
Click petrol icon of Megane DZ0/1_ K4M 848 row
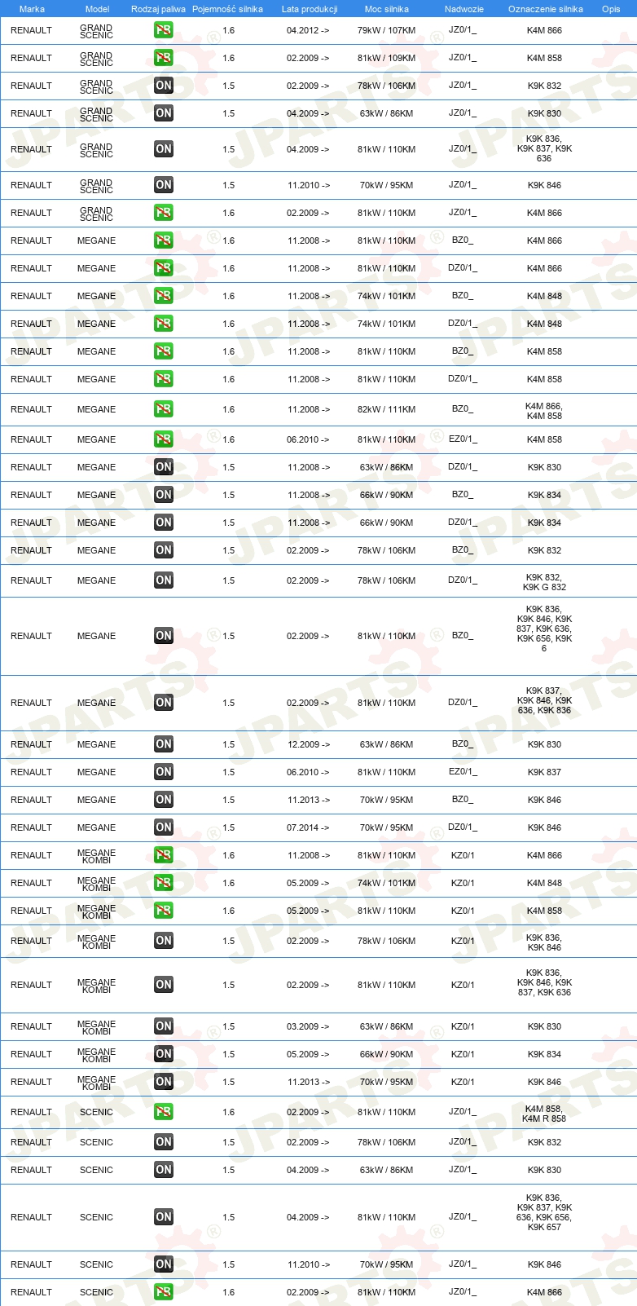point(164,324)
